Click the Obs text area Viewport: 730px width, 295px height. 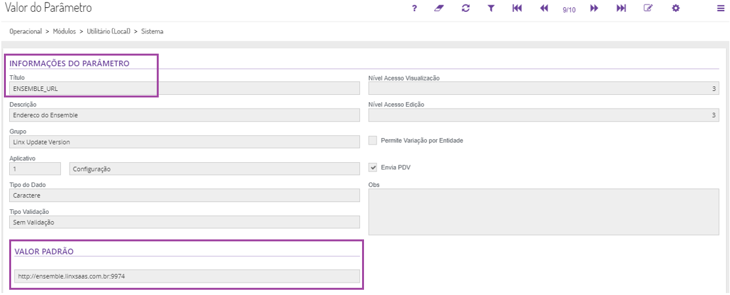click(544, 211)
